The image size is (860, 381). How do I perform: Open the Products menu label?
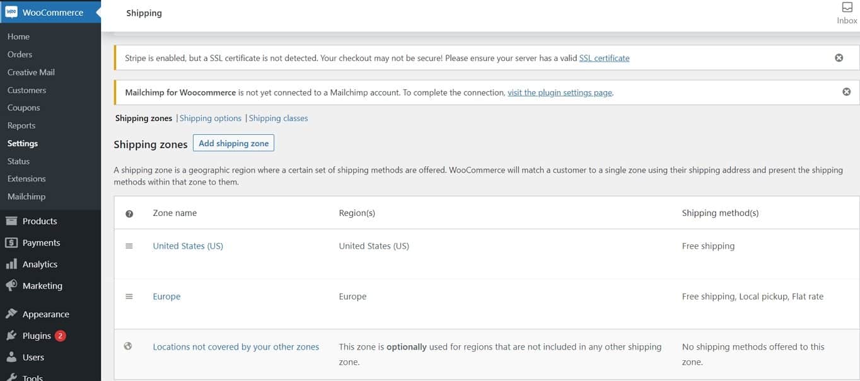[40, 221]
